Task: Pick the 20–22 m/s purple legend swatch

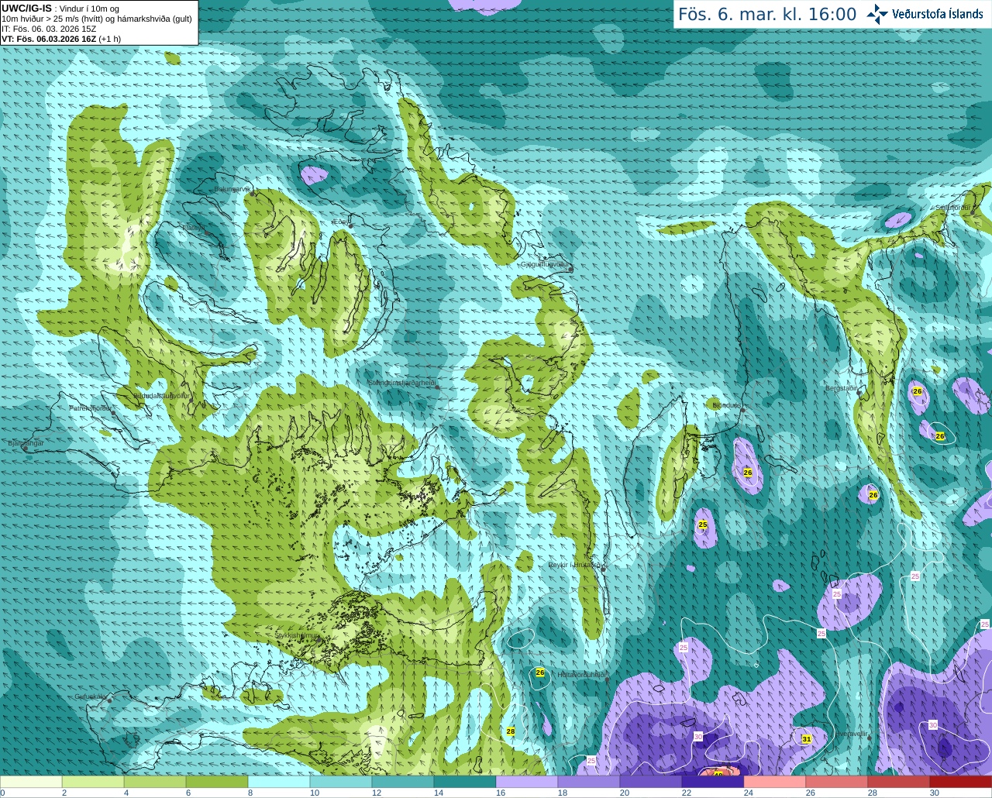Action: [651, 782]
